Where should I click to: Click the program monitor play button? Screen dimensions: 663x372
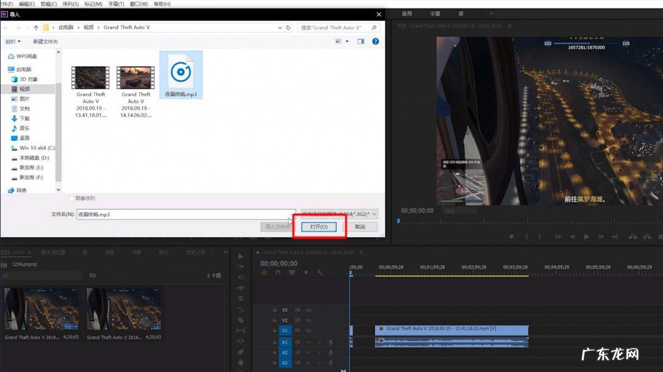[x=586, y=237]
